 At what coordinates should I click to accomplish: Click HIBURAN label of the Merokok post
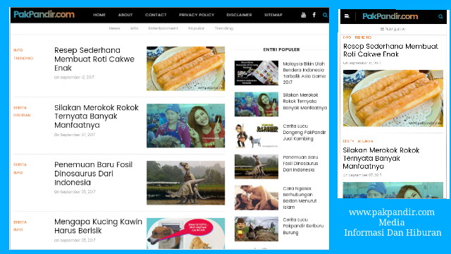tap(22, 115)
